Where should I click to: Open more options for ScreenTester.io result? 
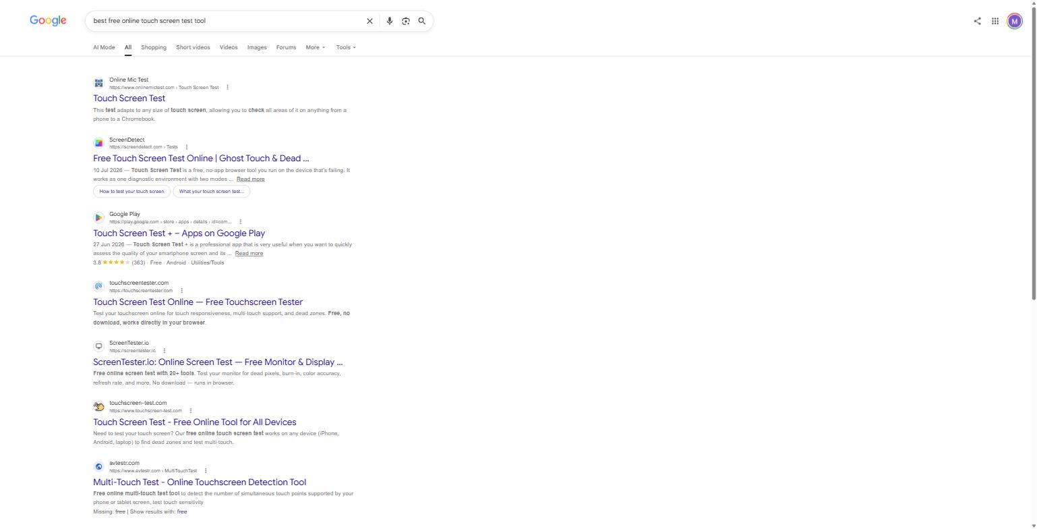point(164,351)
